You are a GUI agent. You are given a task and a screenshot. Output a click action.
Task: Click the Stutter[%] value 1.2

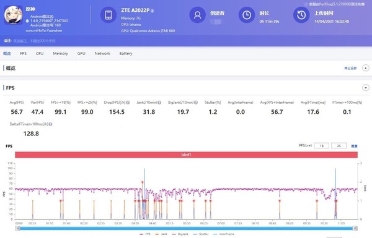coord(213,112)
